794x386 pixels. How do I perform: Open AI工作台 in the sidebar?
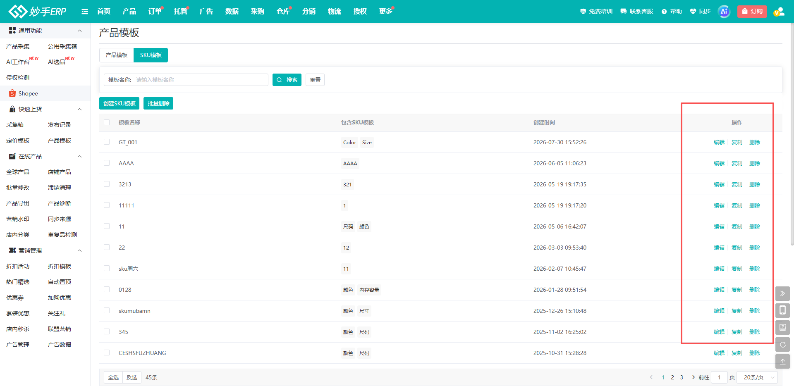click(x=18, y=62)
